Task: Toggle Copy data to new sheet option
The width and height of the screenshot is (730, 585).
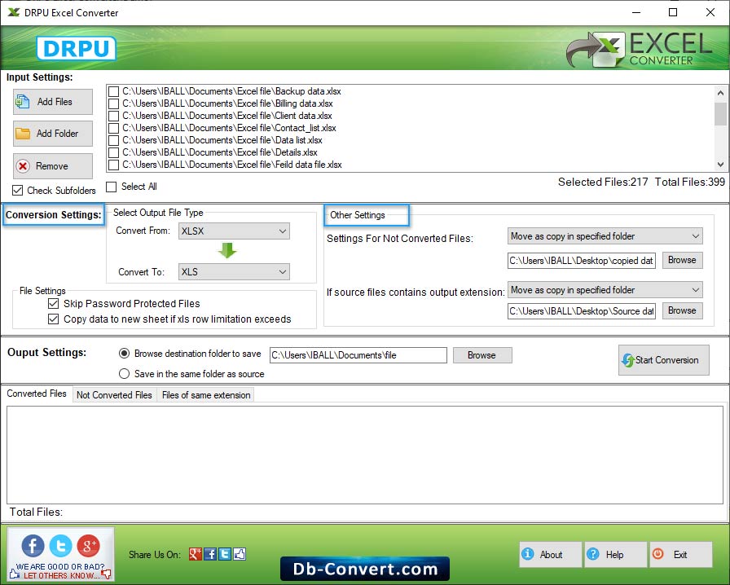Action: [x=54, y=319]
